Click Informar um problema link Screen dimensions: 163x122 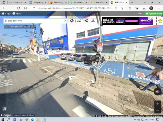click(x=154, y=116)
